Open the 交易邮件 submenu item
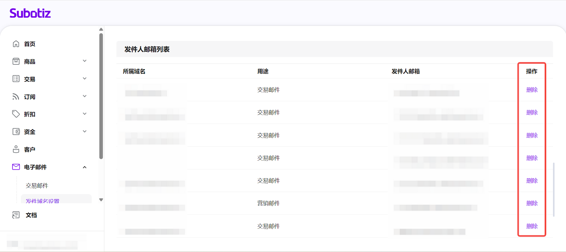The width and height of the screenshot is (566, 252). tap(37, 186)
